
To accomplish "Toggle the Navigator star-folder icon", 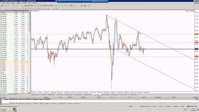I will [x=16, y=6].
